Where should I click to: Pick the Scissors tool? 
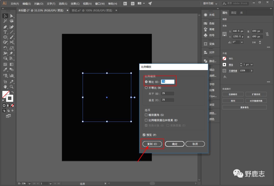pos(12,42)
